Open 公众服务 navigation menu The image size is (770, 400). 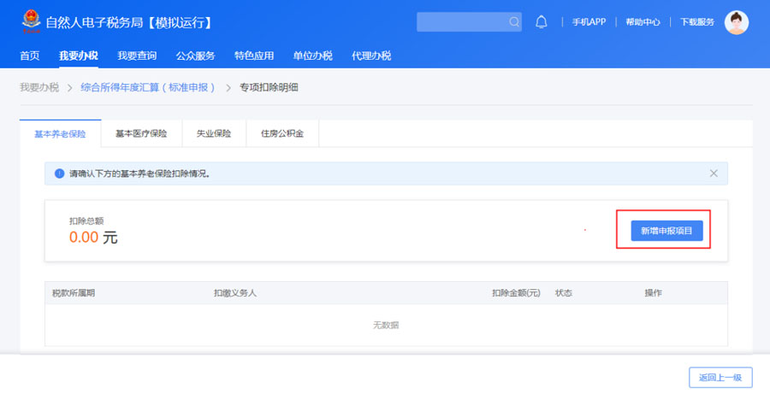195,56
